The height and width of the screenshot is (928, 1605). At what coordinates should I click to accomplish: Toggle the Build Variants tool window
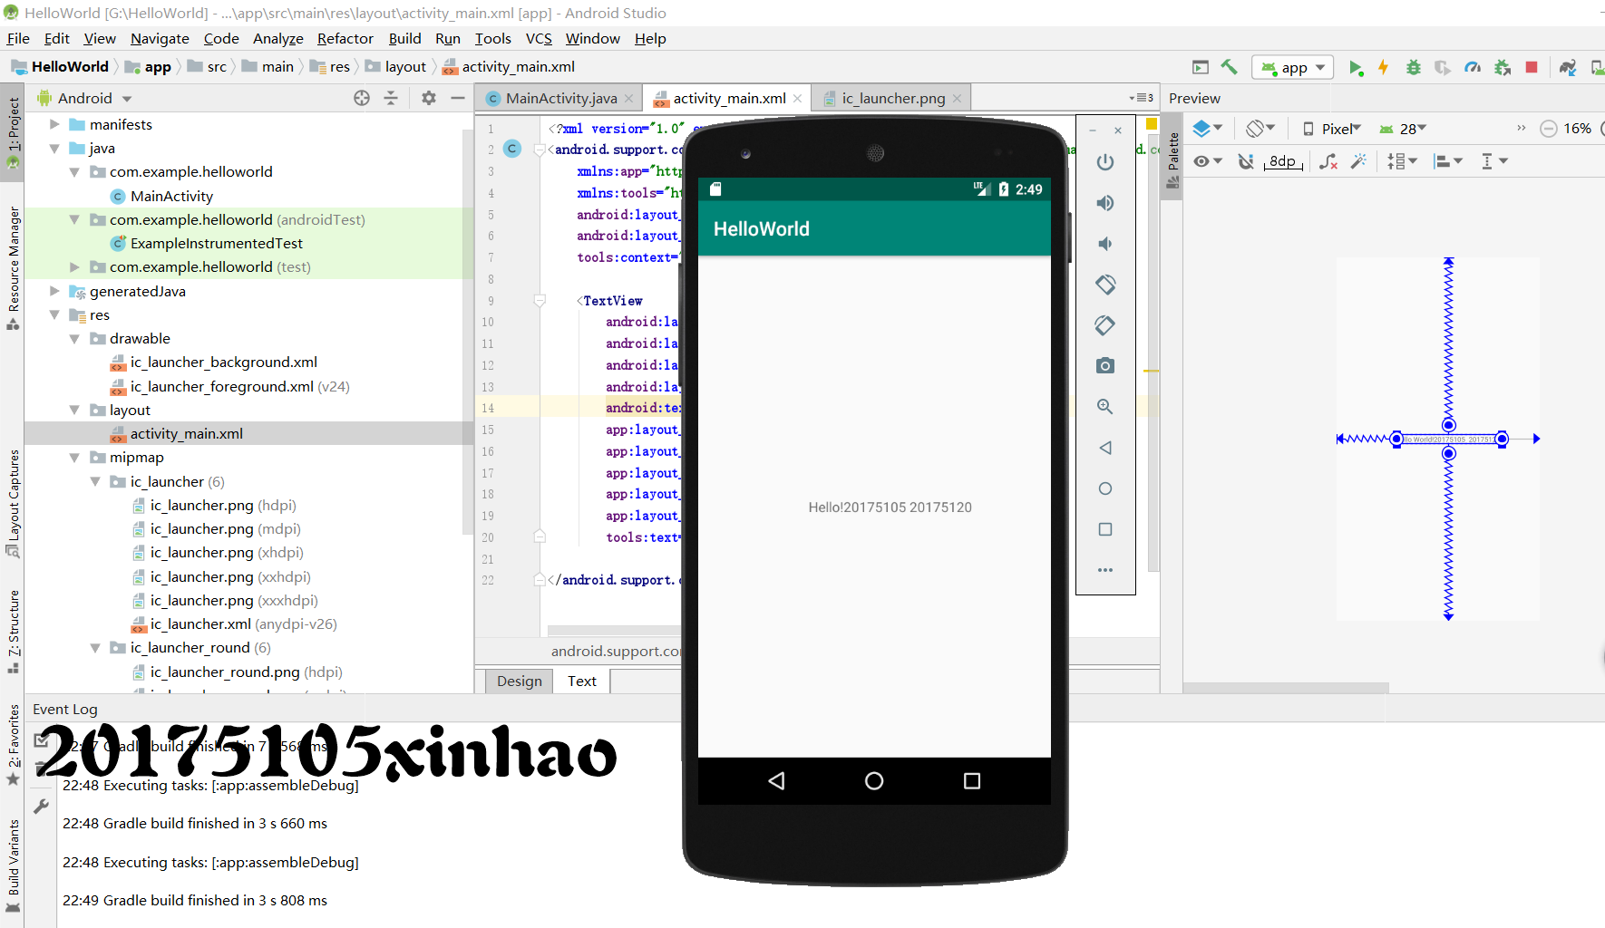pyautogui.click(x=13, y=866)
